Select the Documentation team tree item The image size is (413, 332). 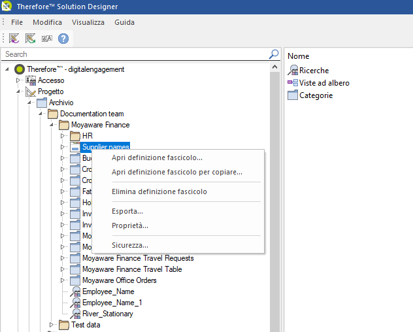[x=92, y=114]
